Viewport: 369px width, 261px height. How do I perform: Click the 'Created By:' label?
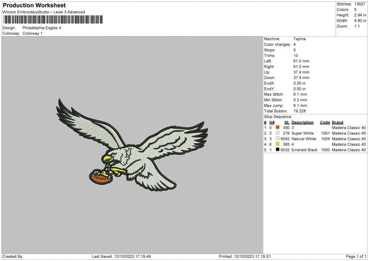(13, 257)
